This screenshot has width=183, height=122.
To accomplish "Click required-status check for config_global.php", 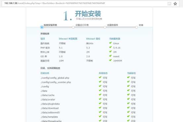I will tap(100, 77).
